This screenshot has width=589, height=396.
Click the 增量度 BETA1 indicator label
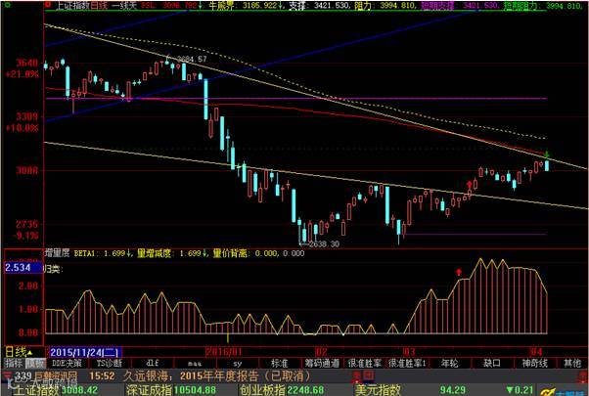pyautogui.click(x=88, y=253)
